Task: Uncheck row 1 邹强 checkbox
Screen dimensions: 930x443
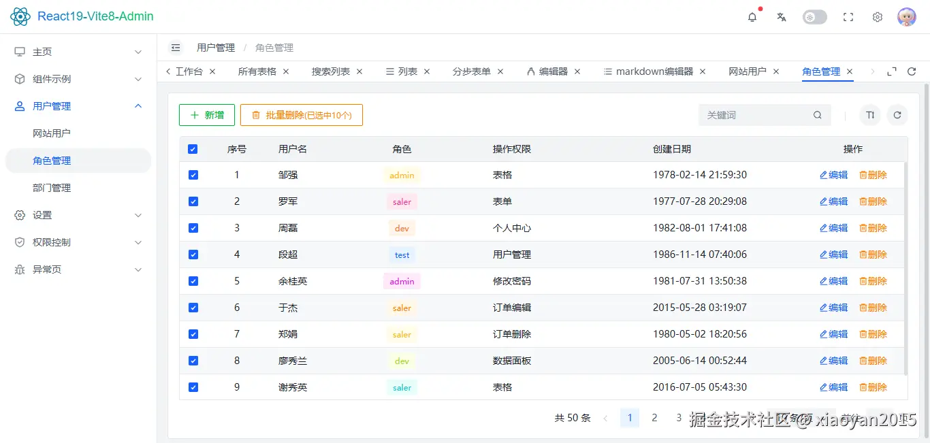Action: coord(193,175)
